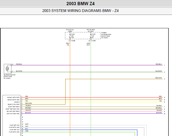Click the '2003 BMW Z4' heading

[81, 4]
